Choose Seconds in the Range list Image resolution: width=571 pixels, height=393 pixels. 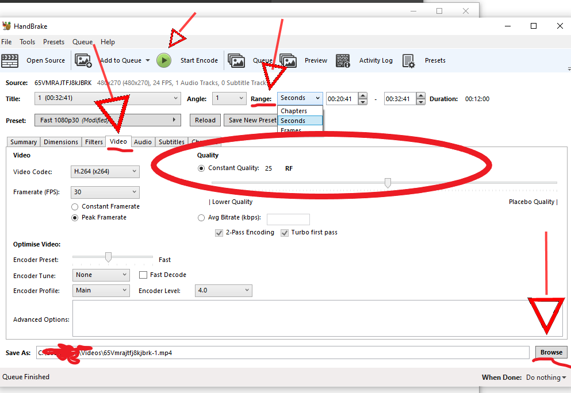click(x=300, y=121)
